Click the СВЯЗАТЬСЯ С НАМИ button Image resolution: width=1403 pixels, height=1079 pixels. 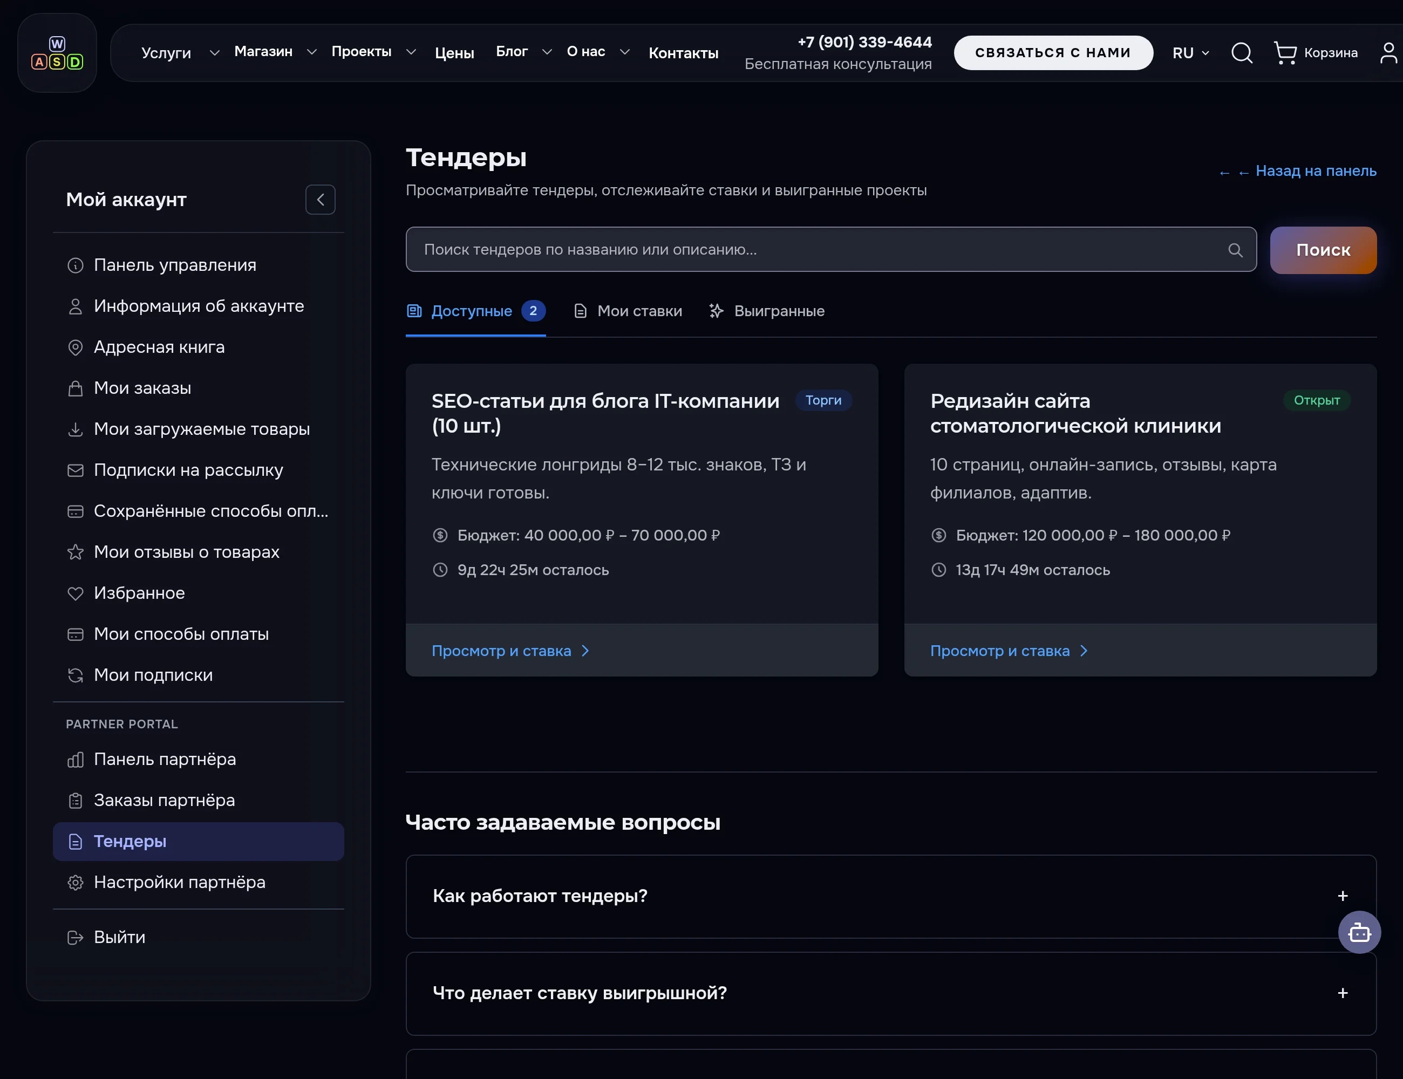(x=1053, y=53)
